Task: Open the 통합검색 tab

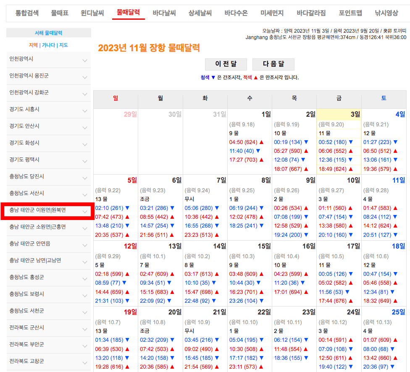Action: pyautogui.click(x=27, y=13)
